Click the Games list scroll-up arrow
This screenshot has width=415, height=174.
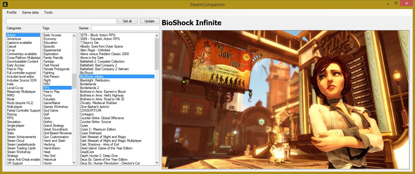[157, 35]
